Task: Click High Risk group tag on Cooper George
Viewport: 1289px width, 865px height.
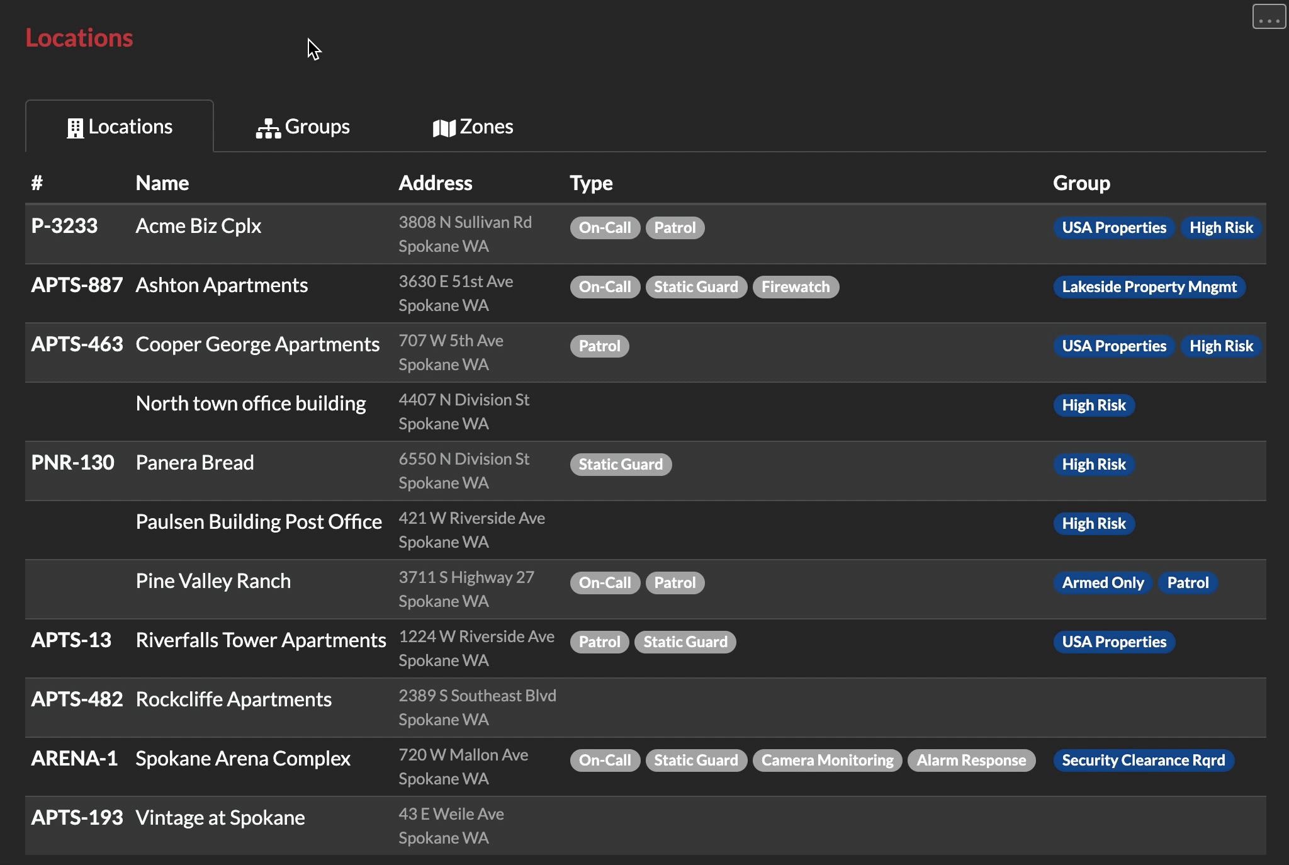Action: pyautogui.click(x=1220, y=346)
